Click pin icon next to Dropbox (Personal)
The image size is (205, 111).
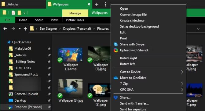click(49, 107)
